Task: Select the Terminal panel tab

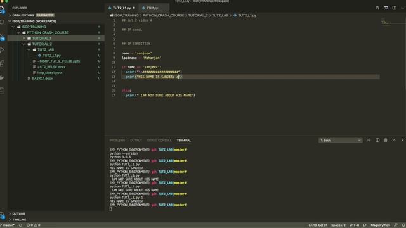Action: click(x=184, y=141)
